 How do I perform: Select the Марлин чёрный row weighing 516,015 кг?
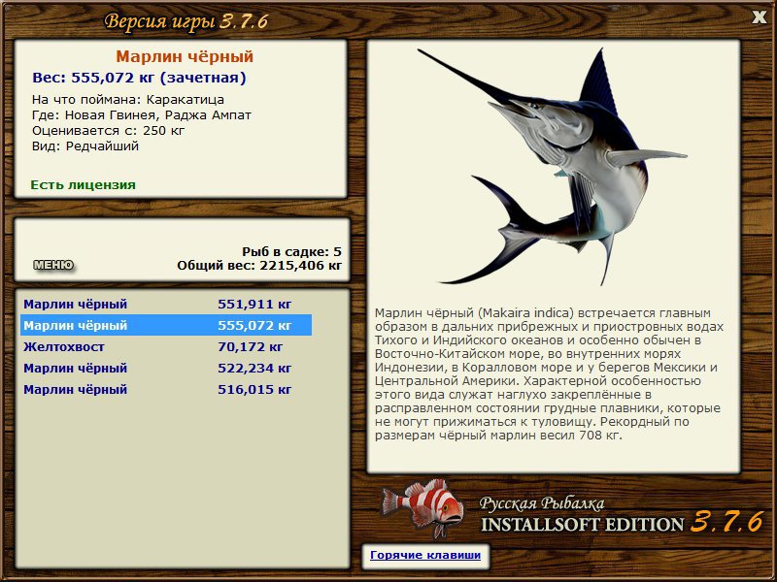pos(166,389)
